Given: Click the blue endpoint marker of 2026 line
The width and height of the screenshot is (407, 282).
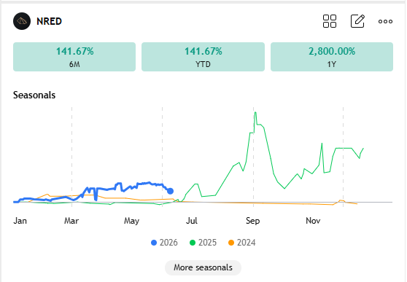Looking at the screenshot, I should coord(170,191).
